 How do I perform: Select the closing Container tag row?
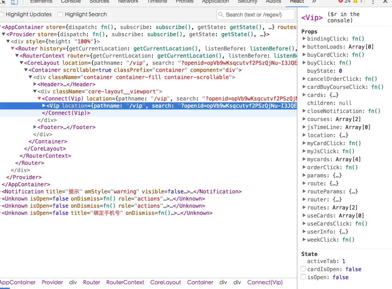[x=149, y=142]
